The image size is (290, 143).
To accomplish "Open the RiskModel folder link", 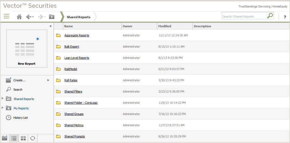I will (71, 69).
